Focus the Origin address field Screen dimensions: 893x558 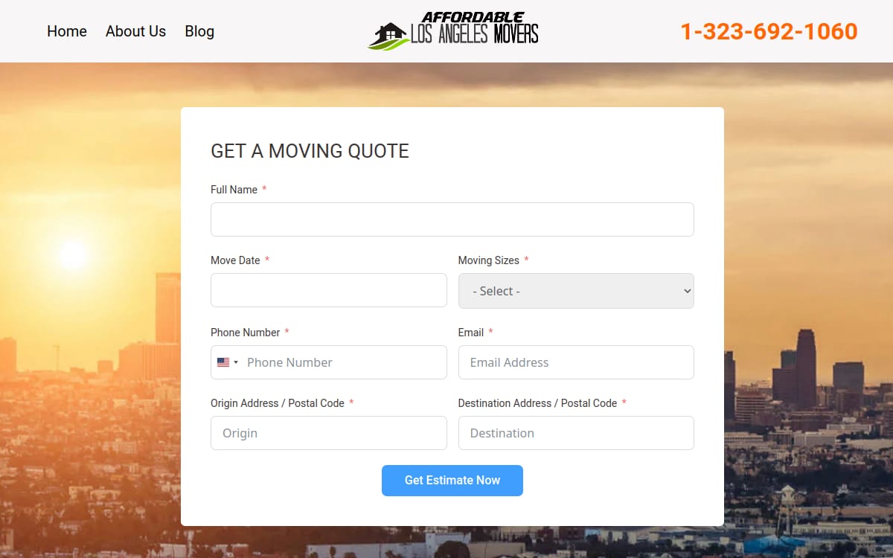[x=329, y=433]
